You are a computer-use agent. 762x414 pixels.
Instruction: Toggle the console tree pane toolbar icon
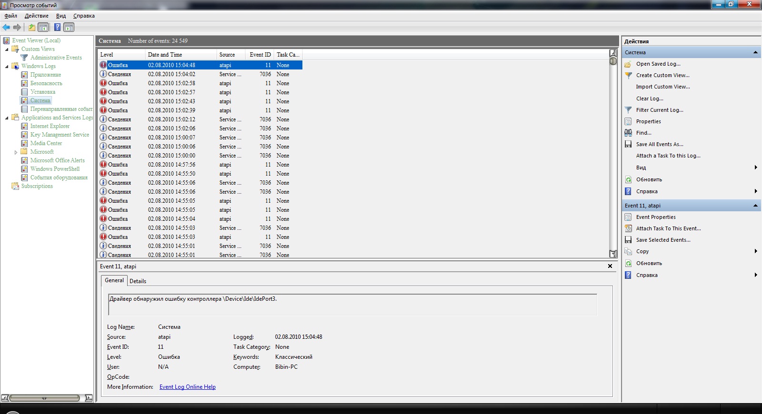(x=43, y=28)
